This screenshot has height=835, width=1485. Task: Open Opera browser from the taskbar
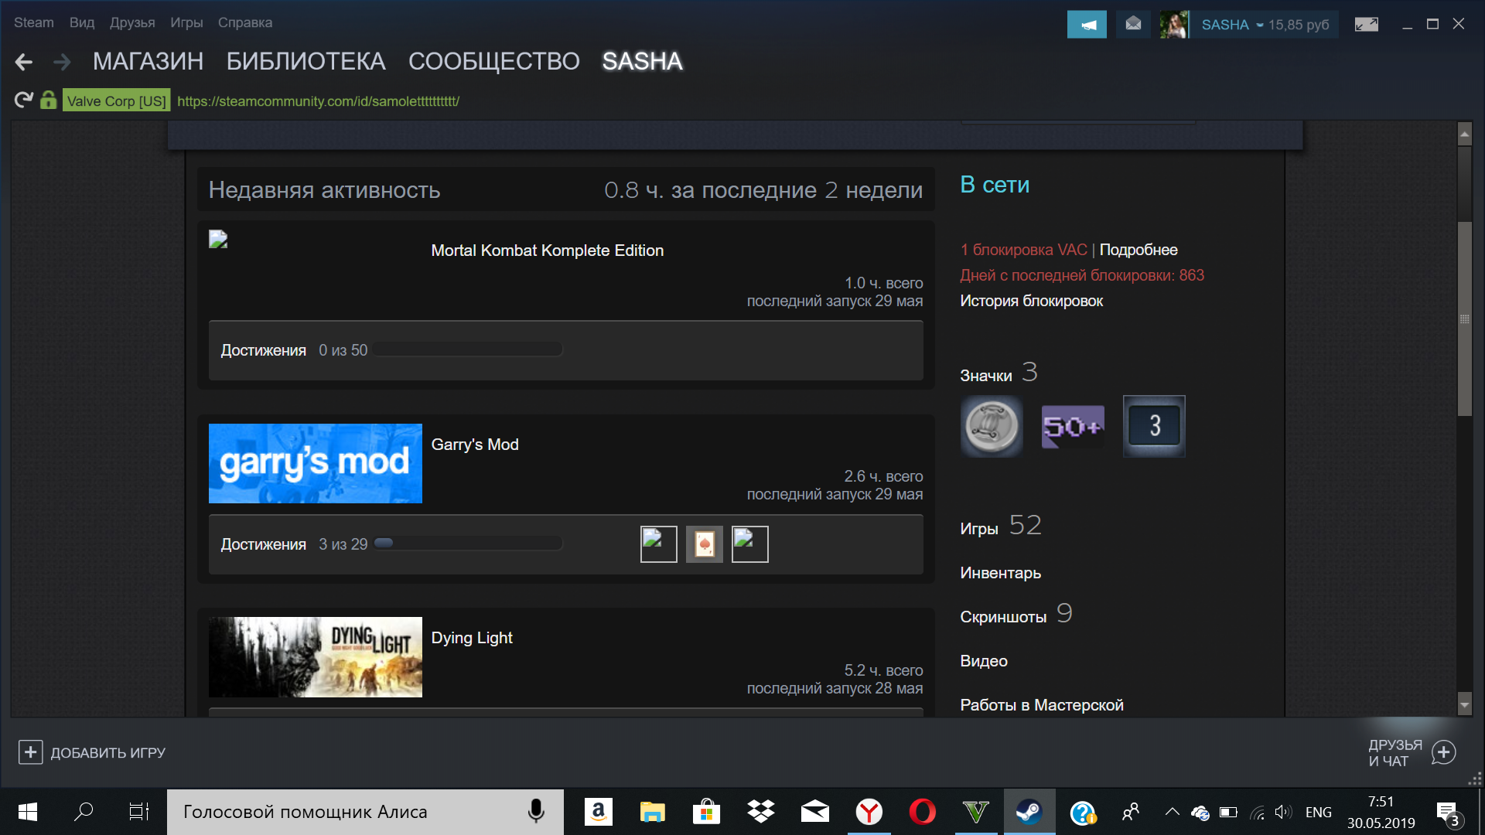[923, 812]
